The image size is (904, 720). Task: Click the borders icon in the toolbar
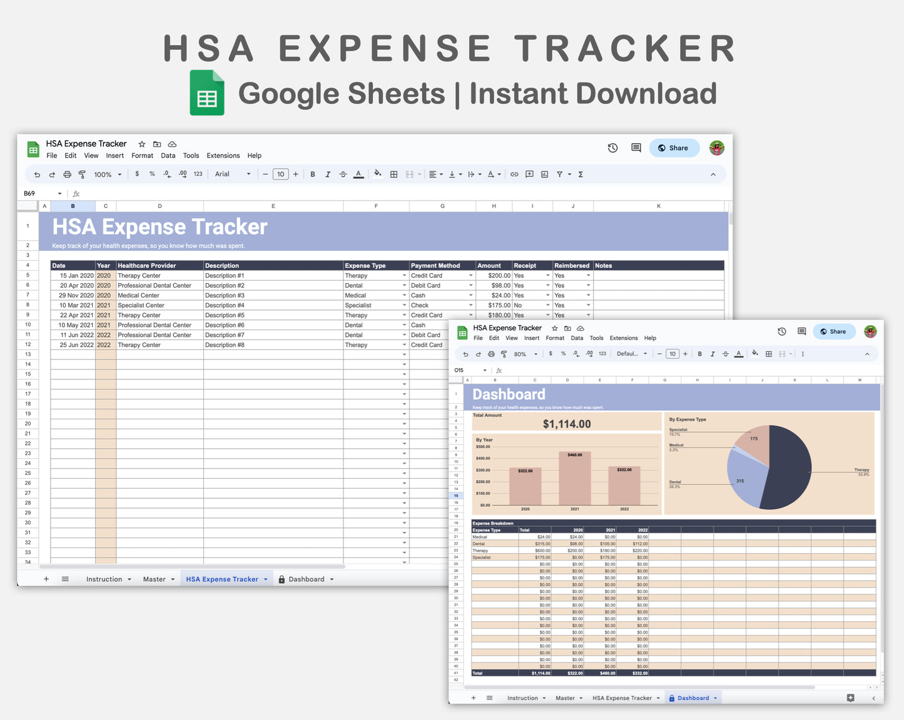tap(394, 174)
